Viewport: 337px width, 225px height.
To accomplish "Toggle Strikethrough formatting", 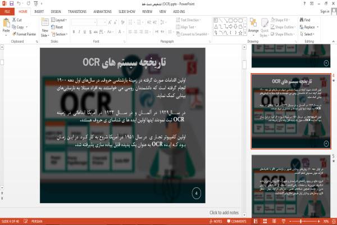I will 95,32.
